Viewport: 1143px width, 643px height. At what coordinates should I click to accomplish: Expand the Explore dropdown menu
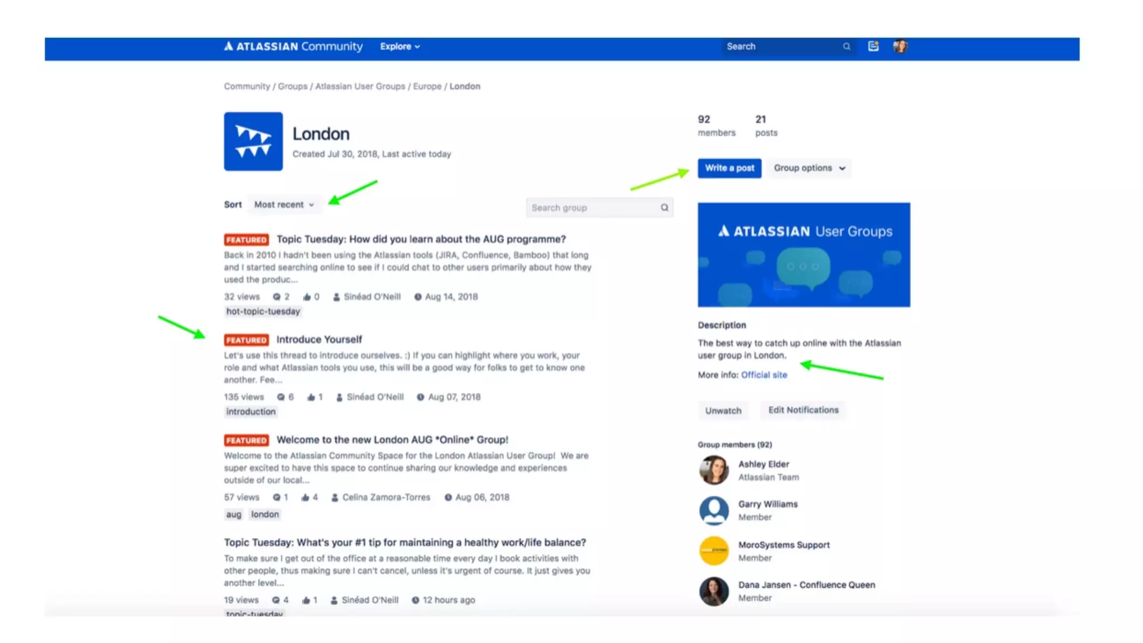pos(400,46)
